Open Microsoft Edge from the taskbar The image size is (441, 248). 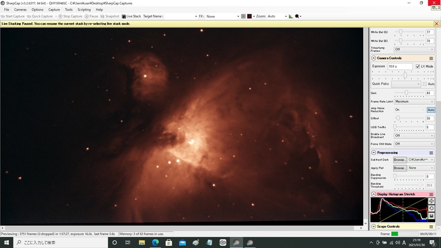155,242
